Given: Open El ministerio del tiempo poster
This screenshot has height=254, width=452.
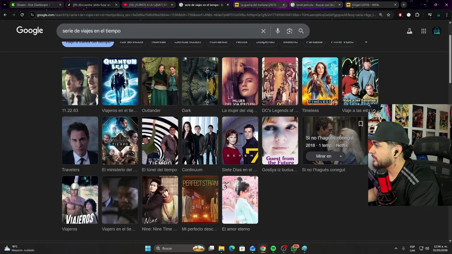Looking at the screenshot, I should click(x=120, y=140).
